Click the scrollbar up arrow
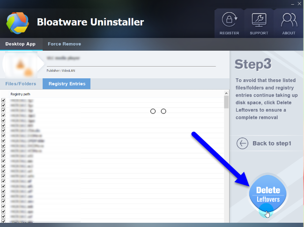Viewport: 304px width, 227px height. [x=226, y=93]
